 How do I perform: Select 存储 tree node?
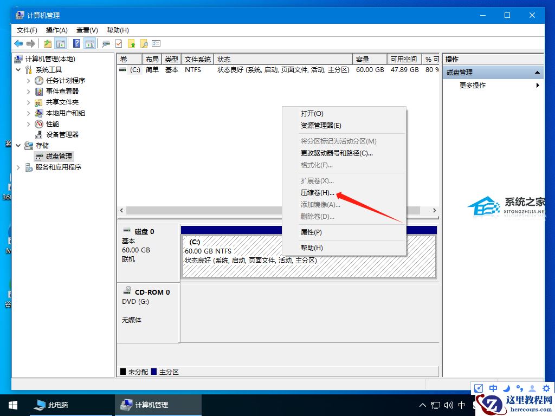click(x=42, y=145)
